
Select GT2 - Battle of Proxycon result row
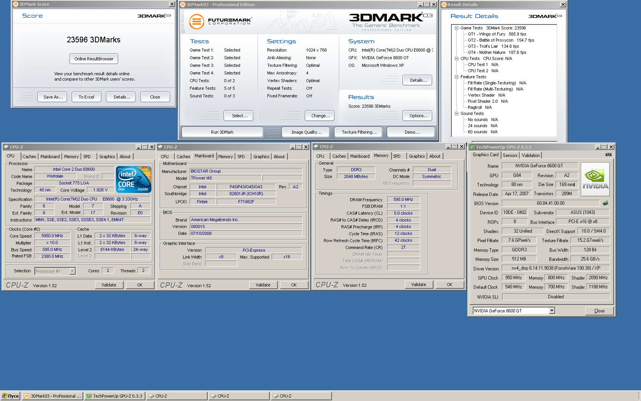[501, 40]
